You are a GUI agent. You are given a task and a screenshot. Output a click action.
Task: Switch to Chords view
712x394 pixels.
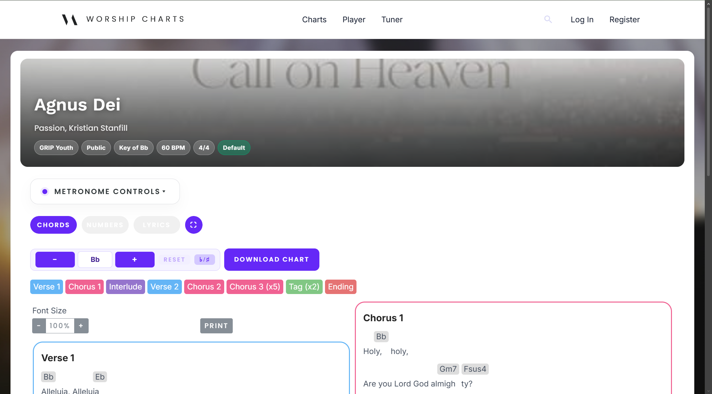(x=54, y=225)
